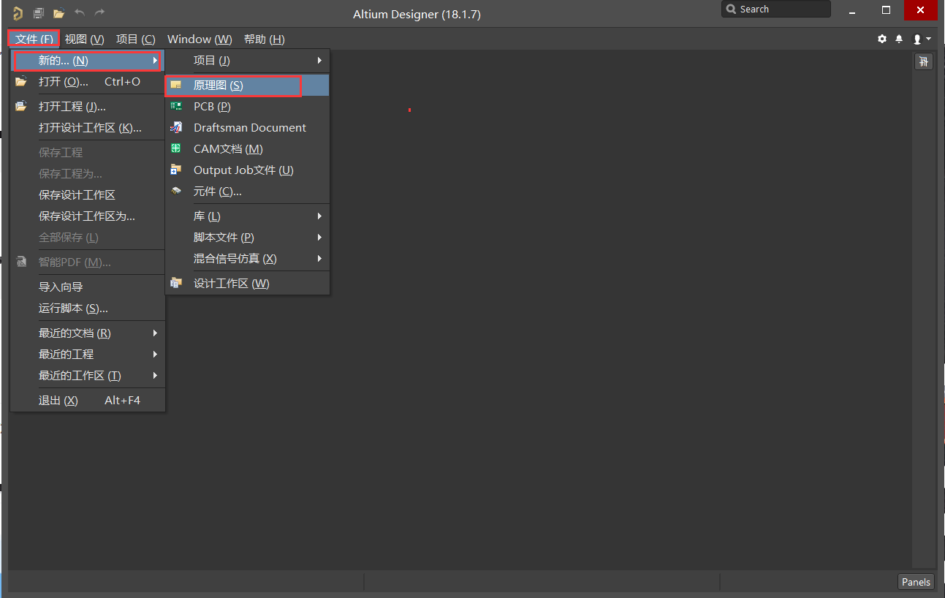This screenshot has width=945, height=598.
Task: Expand the 最近的工程 submenu arrow
Action: tap(155, 355)
